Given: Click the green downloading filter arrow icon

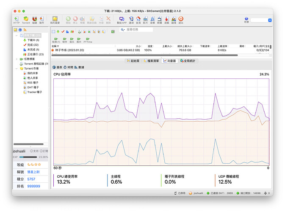Looking at the screenshot, I should pyautogui.click(x=58, y=32).
